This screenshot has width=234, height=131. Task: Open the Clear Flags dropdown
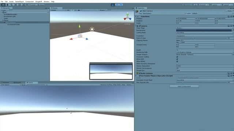pyautogui.click(x=205, y=28)
